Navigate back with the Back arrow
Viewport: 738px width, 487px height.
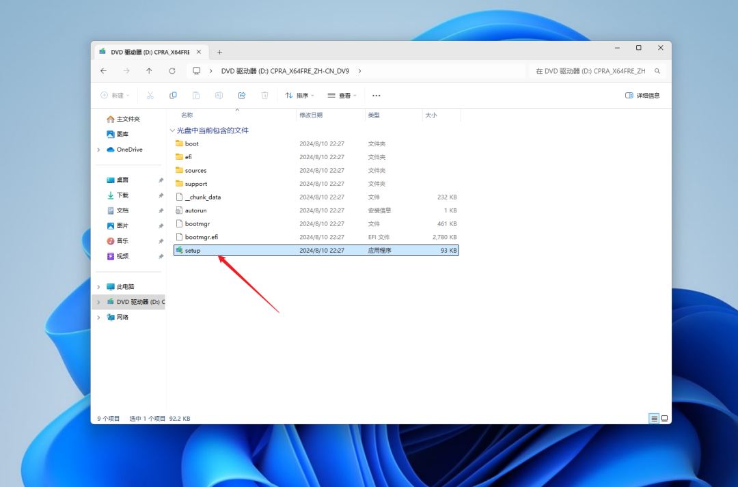(x=103, y=71)
